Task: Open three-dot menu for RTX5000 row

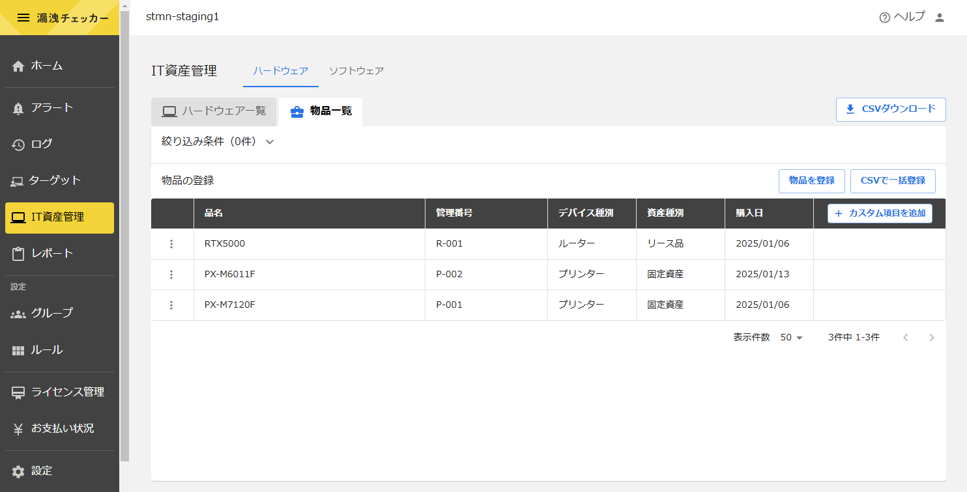Action: (x=171, y=244)
